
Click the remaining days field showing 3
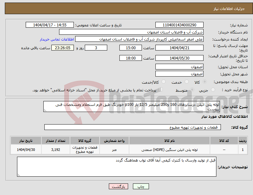(96, 48)
